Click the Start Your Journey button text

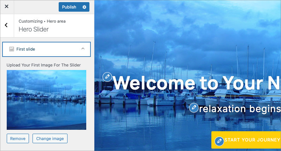click(x=252, y=140)
